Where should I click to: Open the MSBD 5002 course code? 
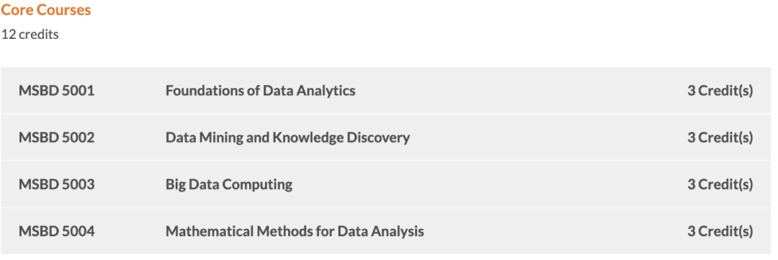tap(57, 138)
